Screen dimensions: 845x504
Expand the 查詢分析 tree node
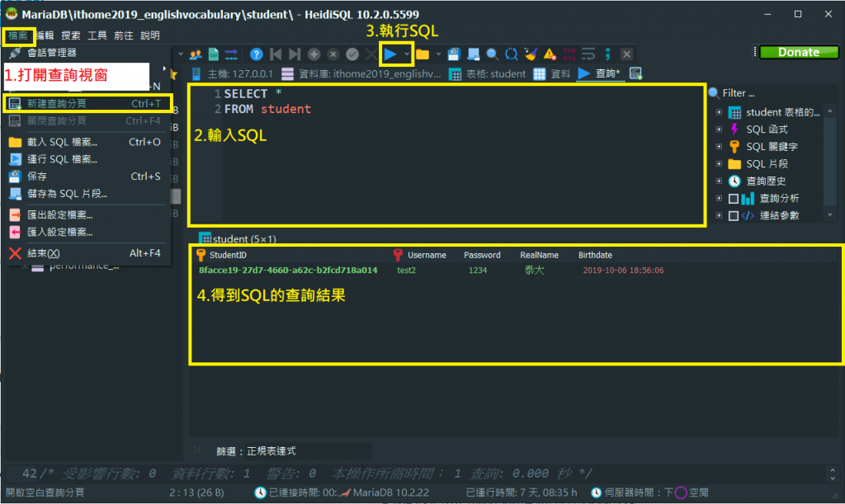(719, 198)
